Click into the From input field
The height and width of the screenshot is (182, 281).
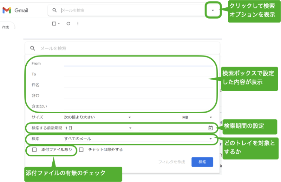[x=138, y=63]
